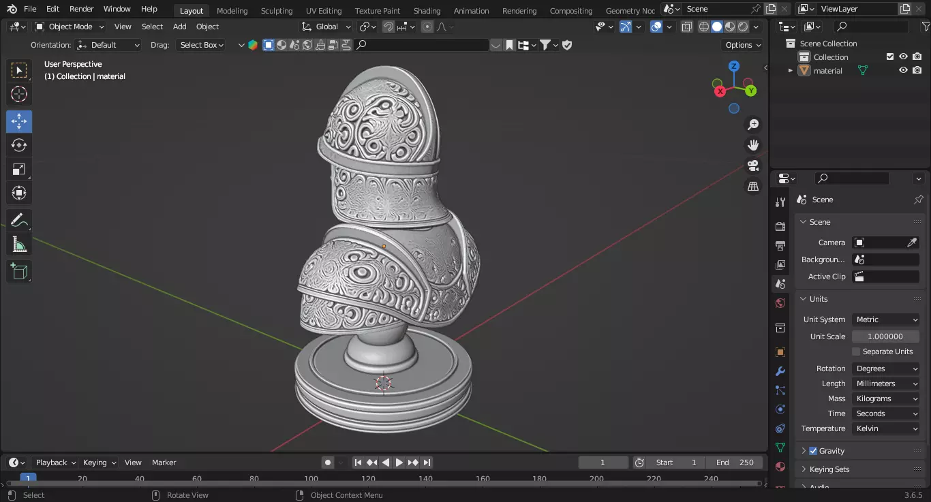Open the Object Data mesh tab
931x502 pixels.
[x=780, y=448]
